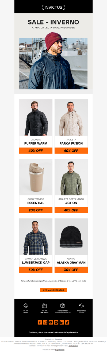The image size is (107, 352).
Task: Click the free shipping box icon
Action: tap(63, 305)
